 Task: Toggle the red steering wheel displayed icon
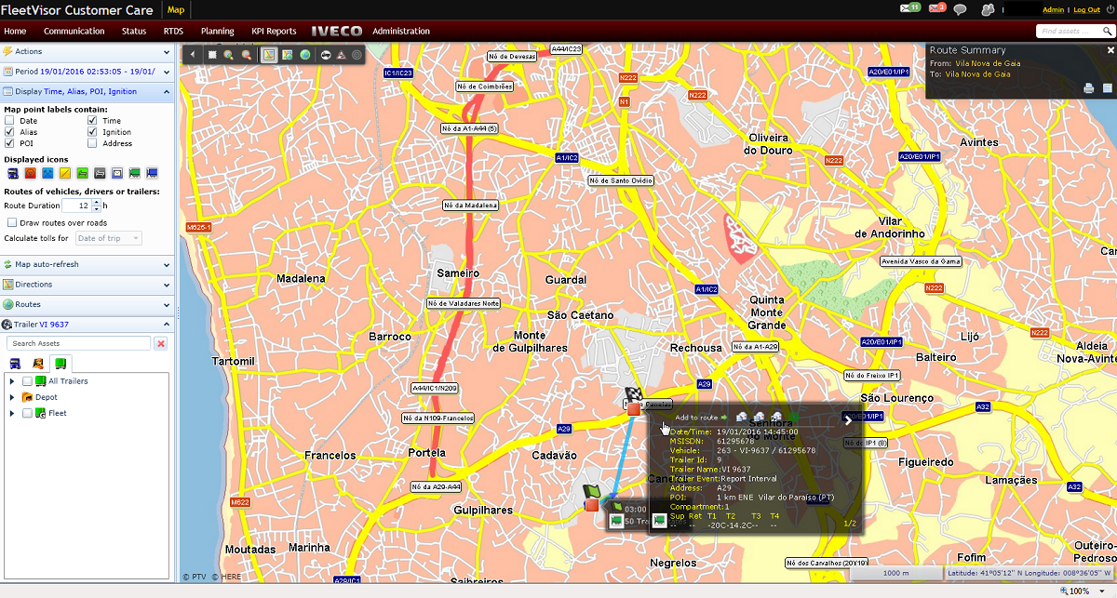pos(31,174)
